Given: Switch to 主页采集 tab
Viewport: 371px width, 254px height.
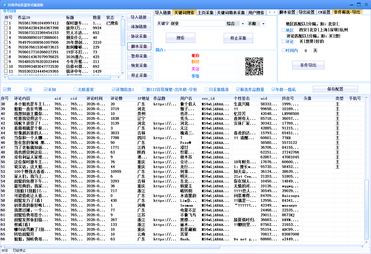Looking at the screenshot, I should 206,13.
